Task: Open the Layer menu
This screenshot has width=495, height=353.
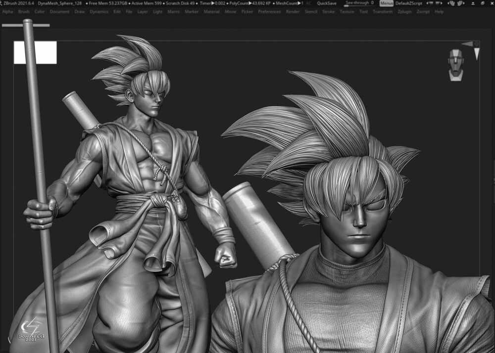Action: tap(143, 12)
